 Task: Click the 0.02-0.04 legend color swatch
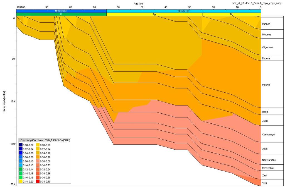[21, 149]
